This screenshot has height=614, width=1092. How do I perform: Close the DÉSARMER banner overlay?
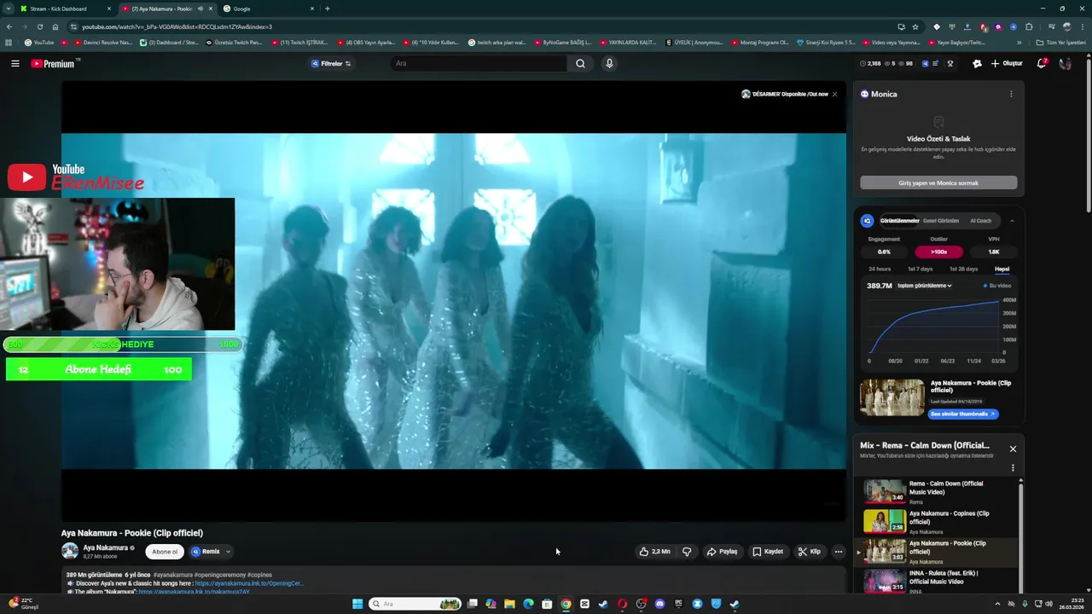click(834, 94)
